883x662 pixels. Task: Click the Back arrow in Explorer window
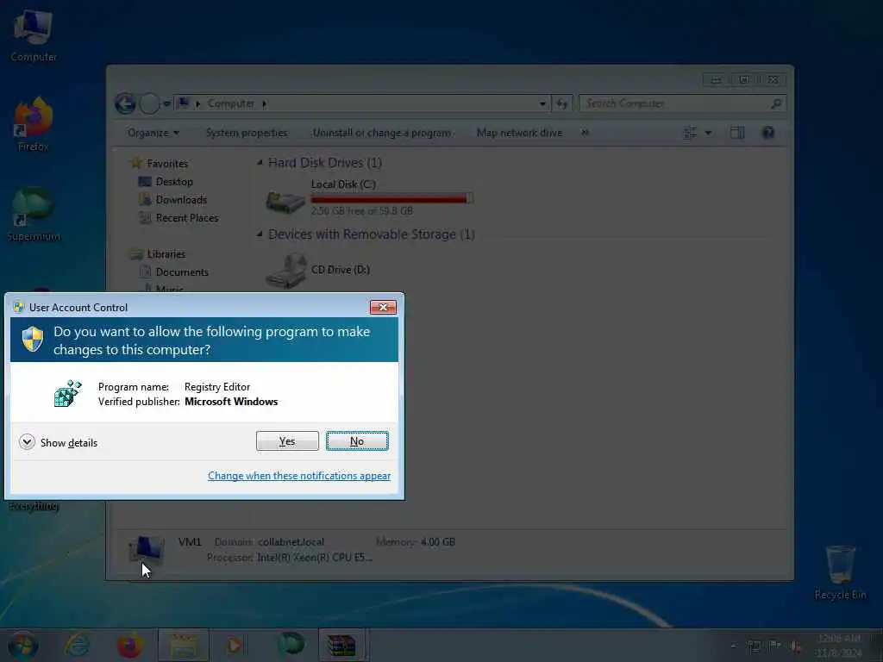tap(125, 103)
